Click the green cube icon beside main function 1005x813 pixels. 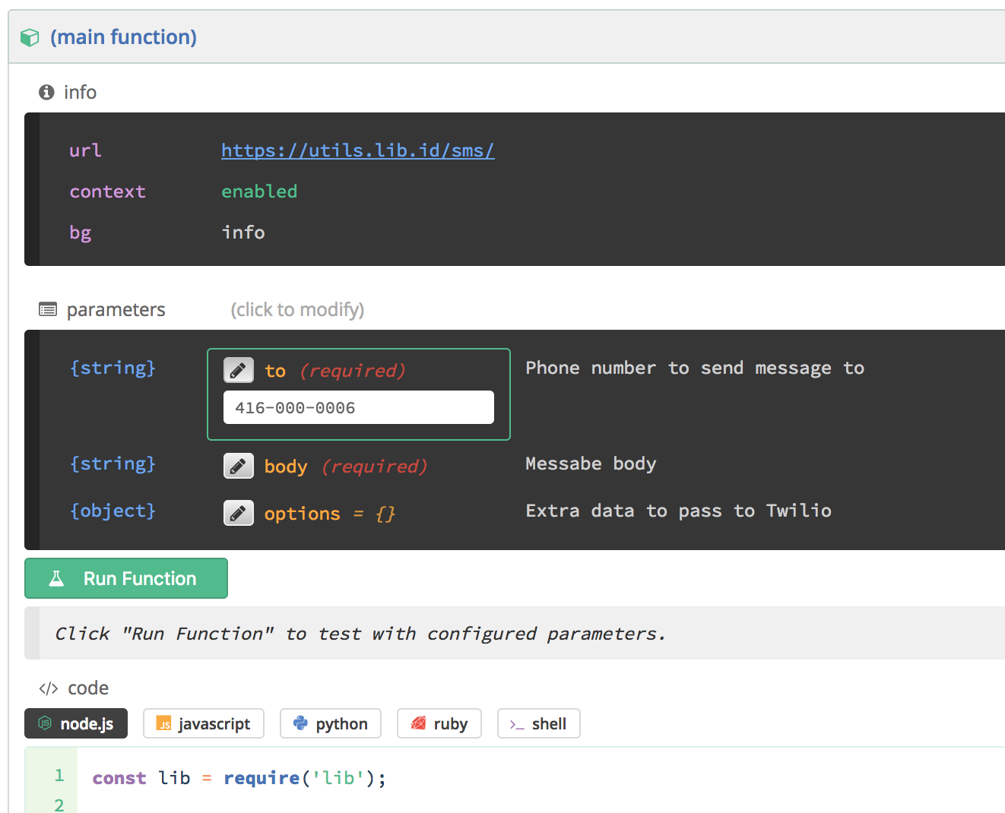coord(30,37)
